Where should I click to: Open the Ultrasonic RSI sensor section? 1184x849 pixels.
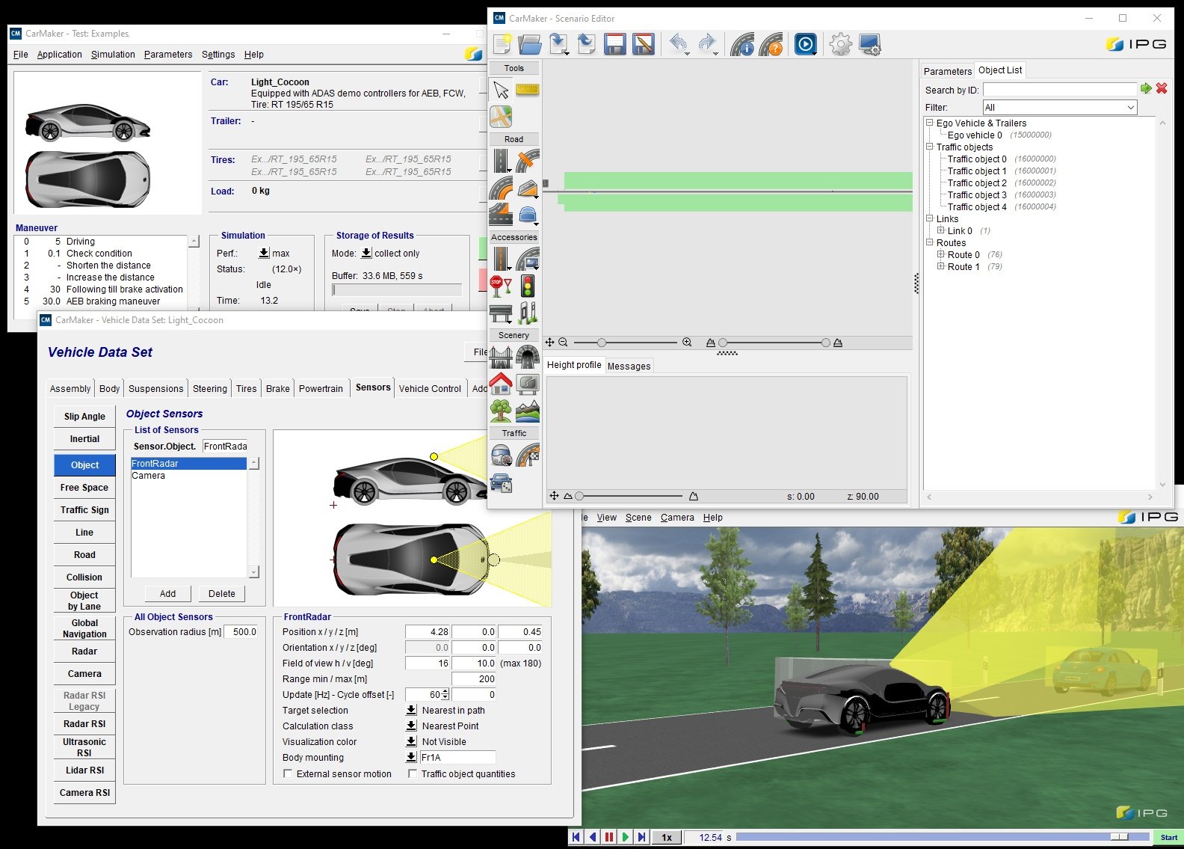84,747
